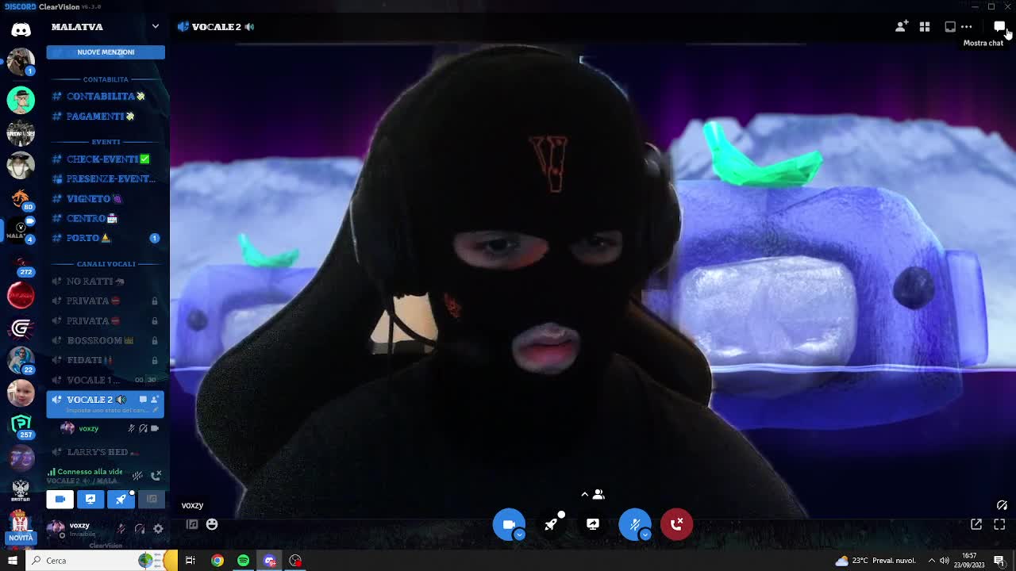Toggle your camera off with the video button

click(510, 524)
